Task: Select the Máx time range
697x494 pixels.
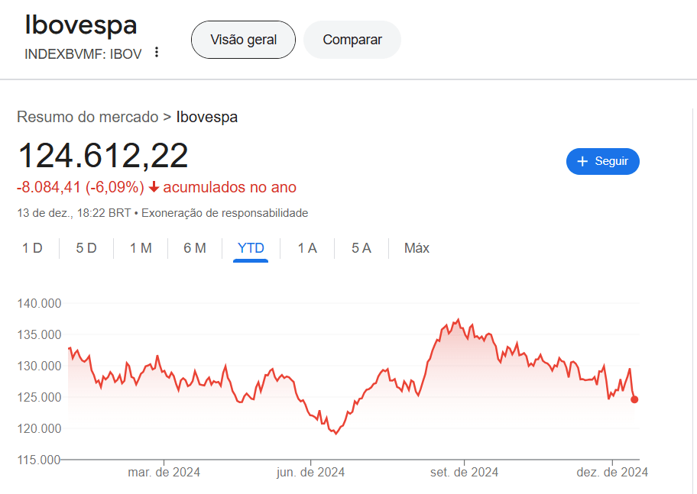Action: pos(417,248)
